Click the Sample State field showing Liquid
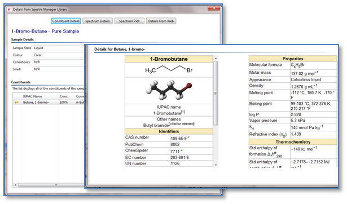Screen dimensions: 347x204 coord(59,48)
